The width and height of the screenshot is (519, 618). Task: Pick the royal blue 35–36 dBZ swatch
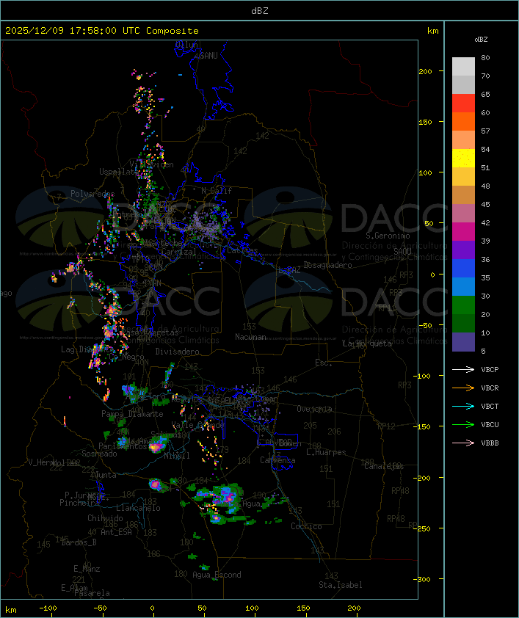click(463, 269)
